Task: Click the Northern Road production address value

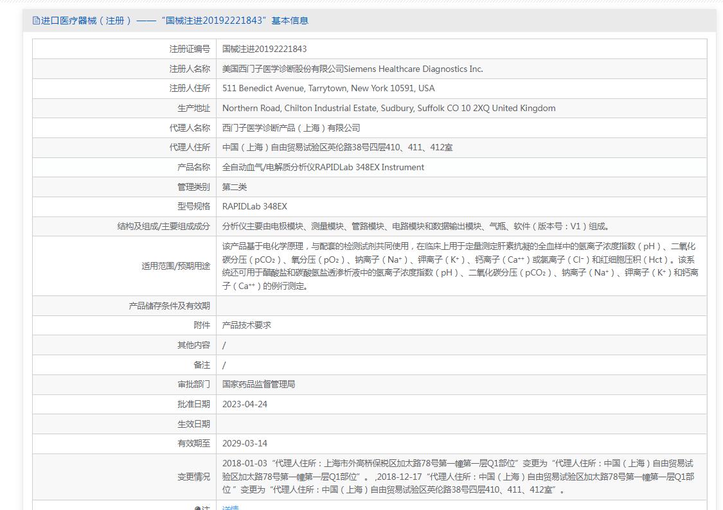Action: coord(388,108)
